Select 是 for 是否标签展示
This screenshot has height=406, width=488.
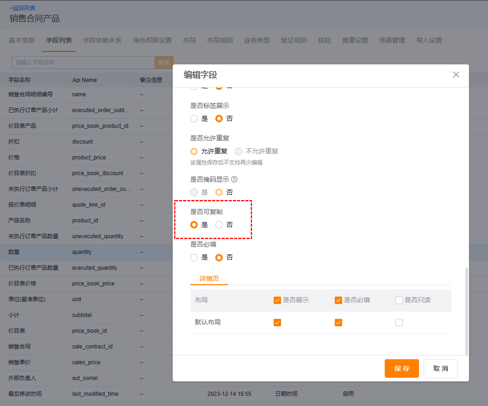point(194,119)
